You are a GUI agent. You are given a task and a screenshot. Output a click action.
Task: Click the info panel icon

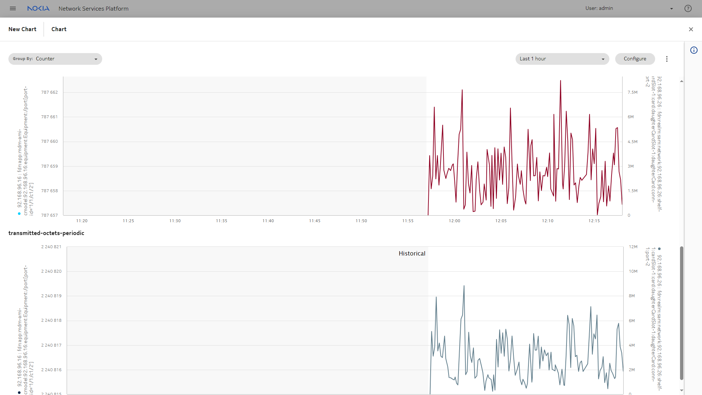694,51
